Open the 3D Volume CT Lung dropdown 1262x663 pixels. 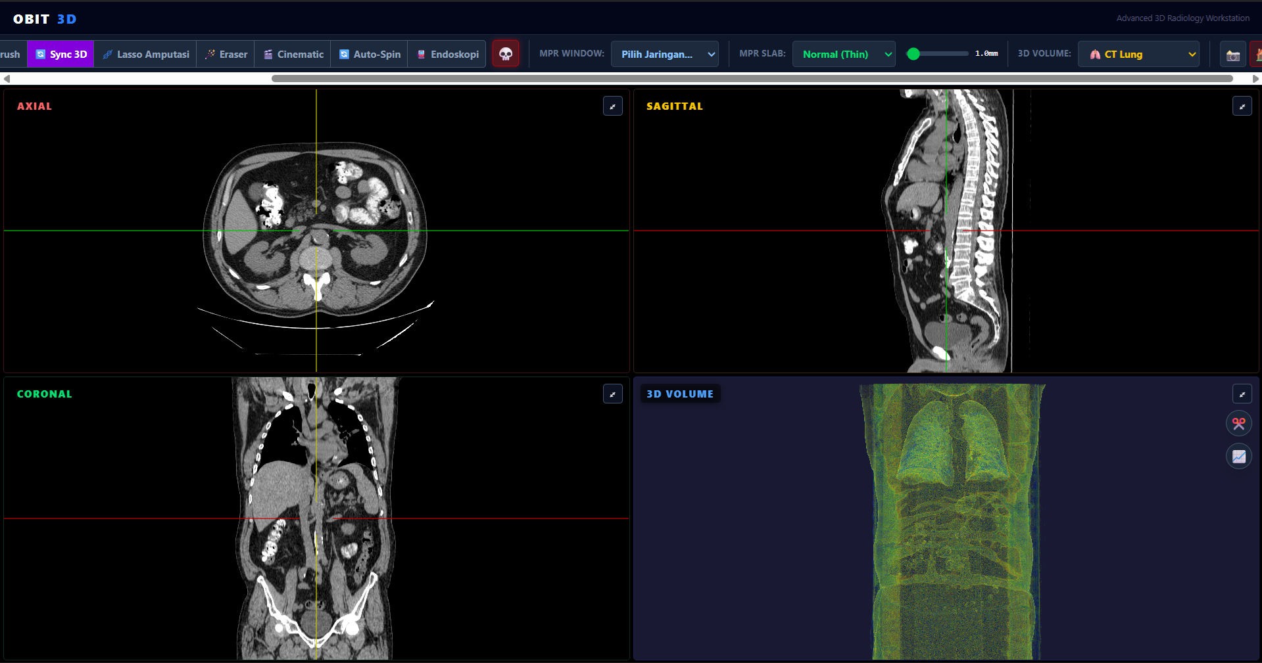click(1138, 54)
